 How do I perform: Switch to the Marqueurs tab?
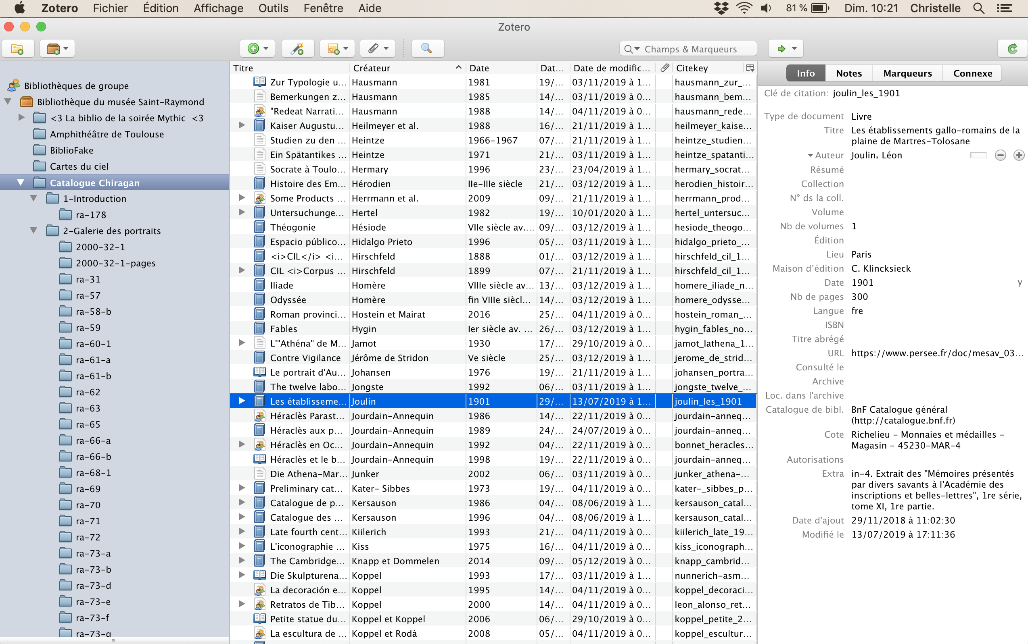pyautogui.click(x=907, y=73)
